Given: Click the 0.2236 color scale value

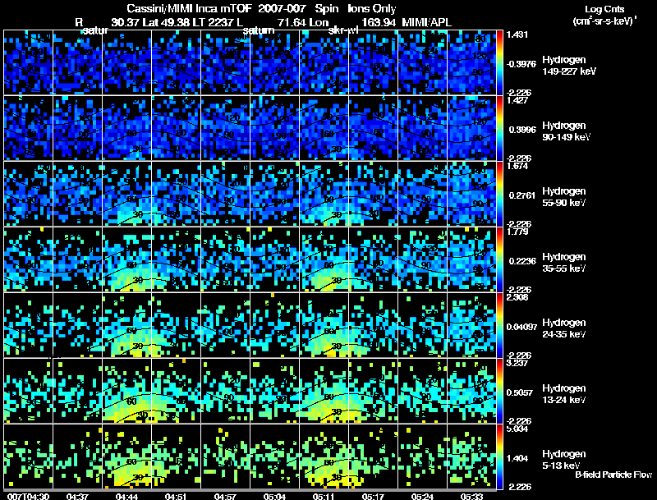Looking at the screenshot, I should pos(522,261).
